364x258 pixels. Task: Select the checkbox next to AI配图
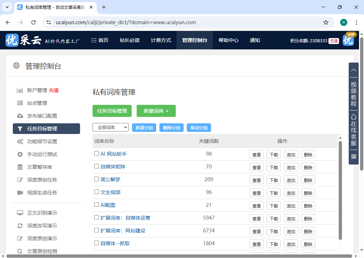[96, 205]
